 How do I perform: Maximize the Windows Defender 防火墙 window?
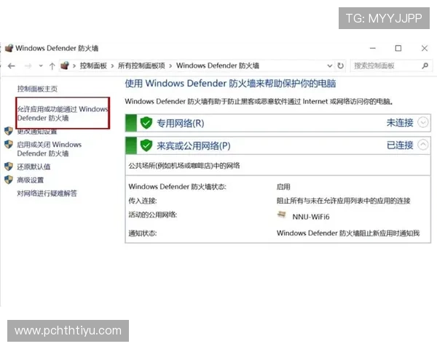tap(398, 48)
